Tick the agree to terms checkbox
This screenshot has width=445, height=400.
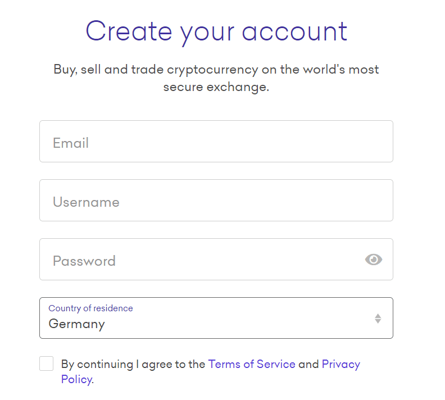point(46,363)
